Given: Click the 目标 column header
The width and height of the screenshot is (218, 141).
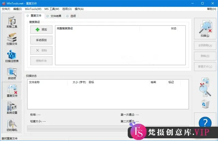Looking at the screenshot, I should point(118,82).
